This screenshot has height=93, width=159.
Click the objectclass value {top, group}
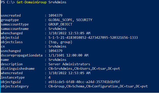pos(60,42)
